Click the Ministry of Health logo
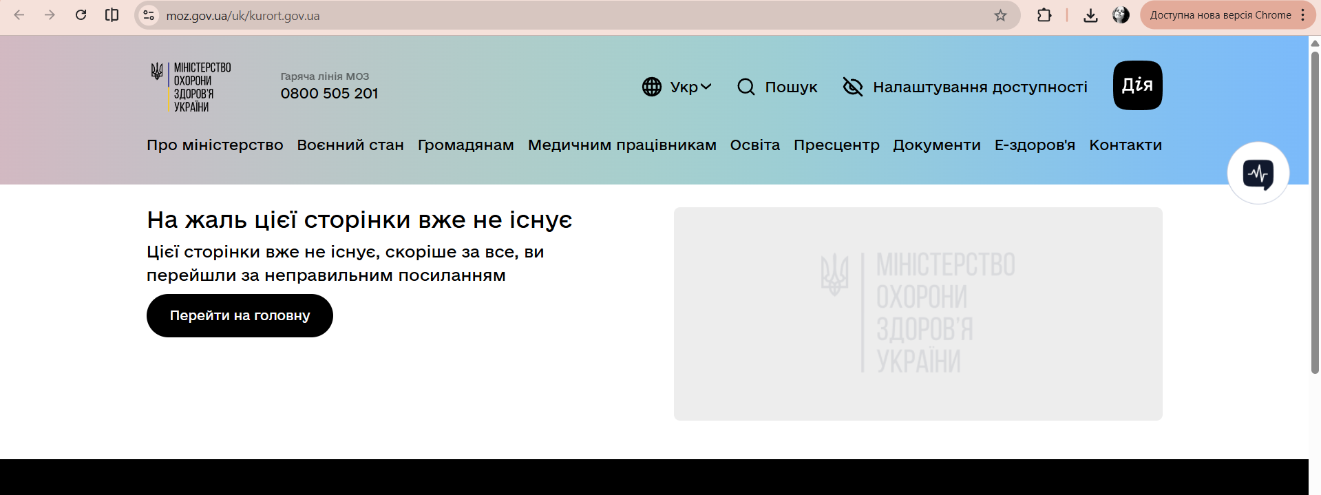 click(x=191, y=87)
